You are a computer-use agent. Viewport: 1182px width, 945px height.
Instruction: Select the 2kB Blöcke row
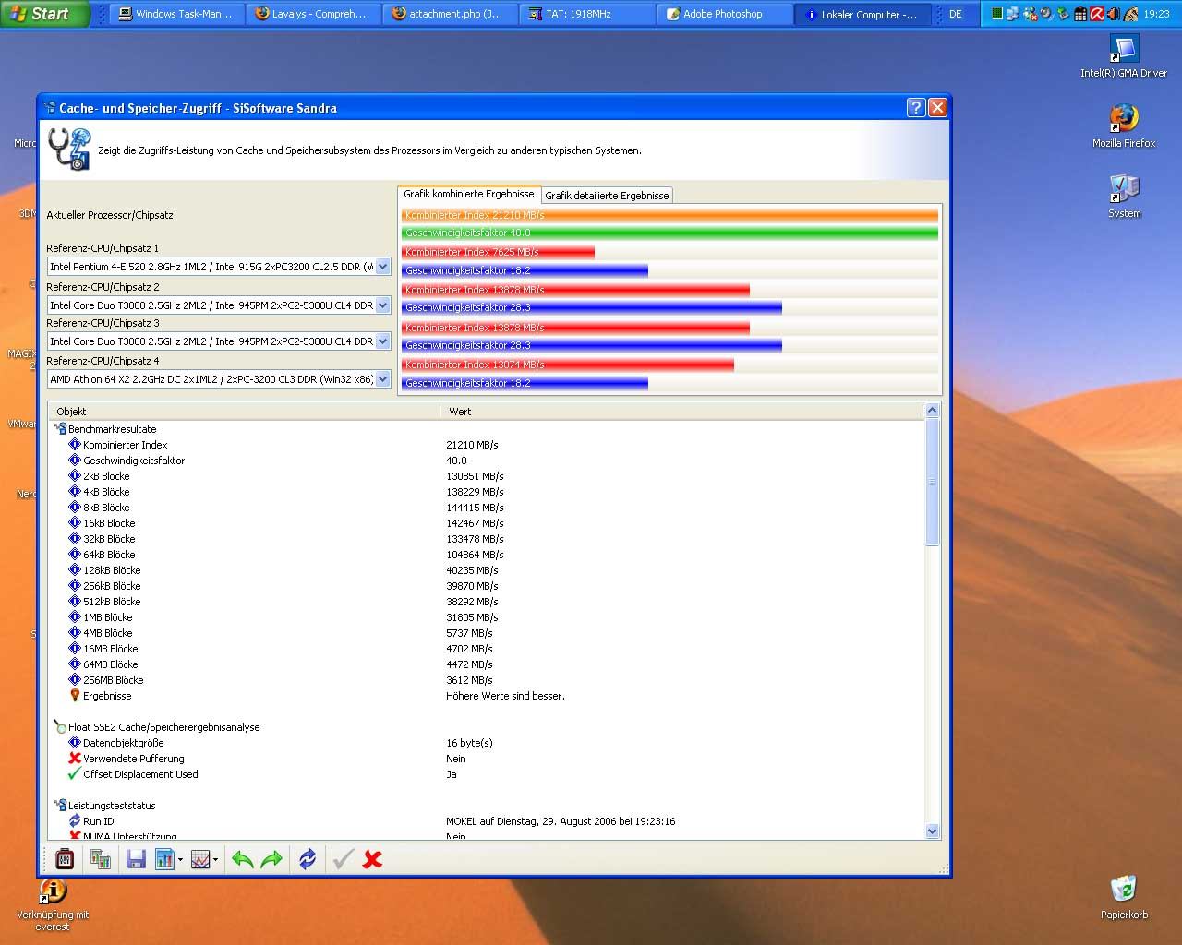coord(486,476)
